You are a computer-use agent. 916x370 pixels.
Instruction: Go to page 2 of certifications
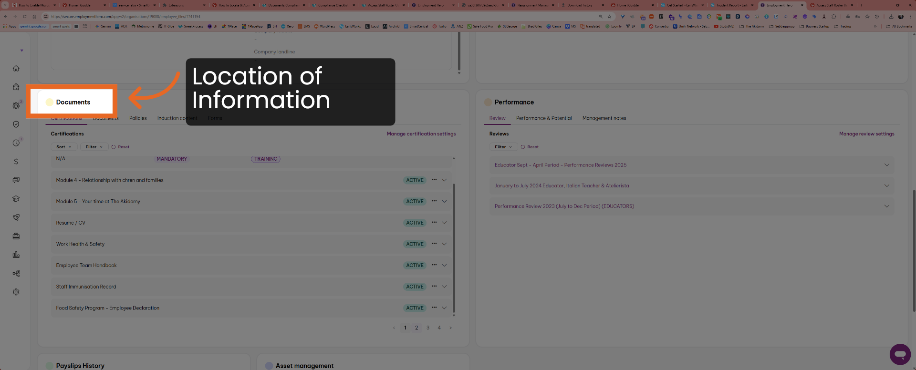(416, 328)
